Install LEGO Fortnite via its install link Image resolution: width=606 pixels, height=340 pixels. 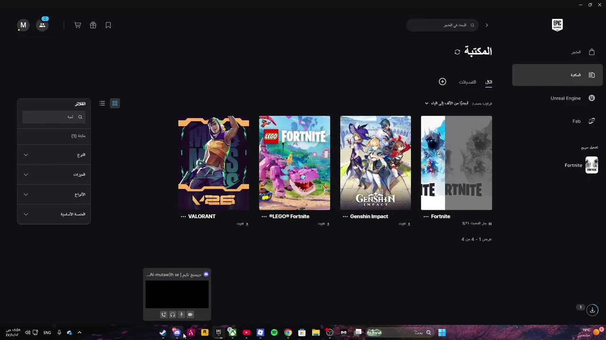[324, 224]
